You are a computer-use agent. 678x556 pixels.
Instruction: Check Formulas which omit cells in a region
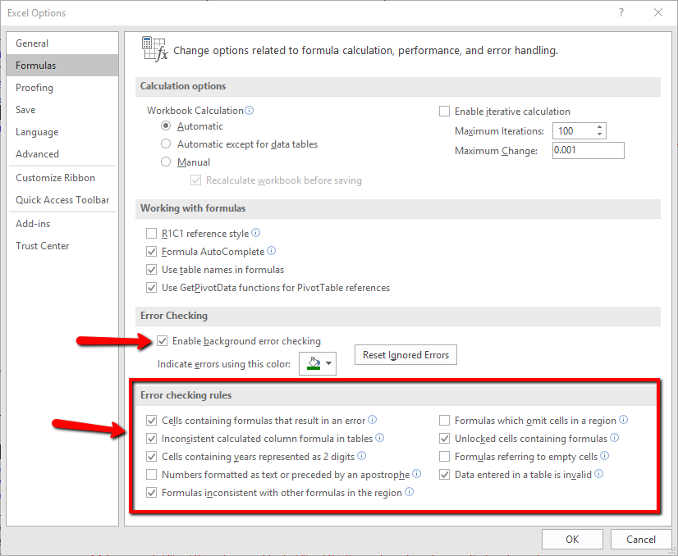pyautogui.click(x=444, y=421)
